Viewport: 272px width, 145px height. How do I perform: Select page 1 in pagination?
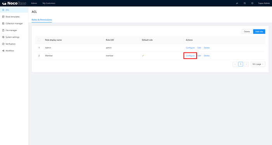click(x=241, y=64)
